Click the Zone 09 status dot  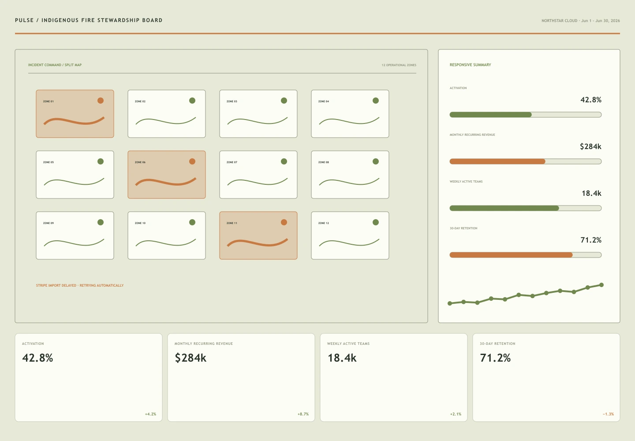click(x=101, y=222)
